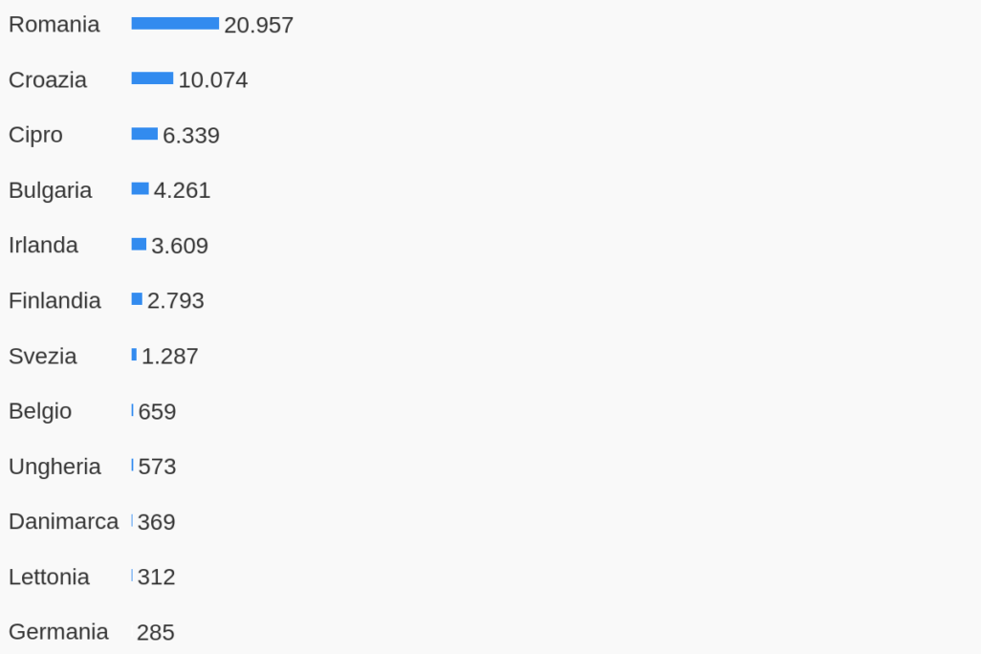
Task: Click the Bulgaria blue bar
Action: [140, 189]
